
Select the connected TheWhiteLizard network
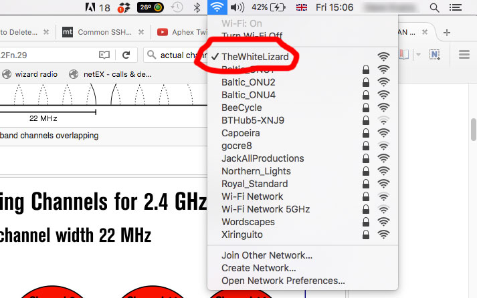302,57
